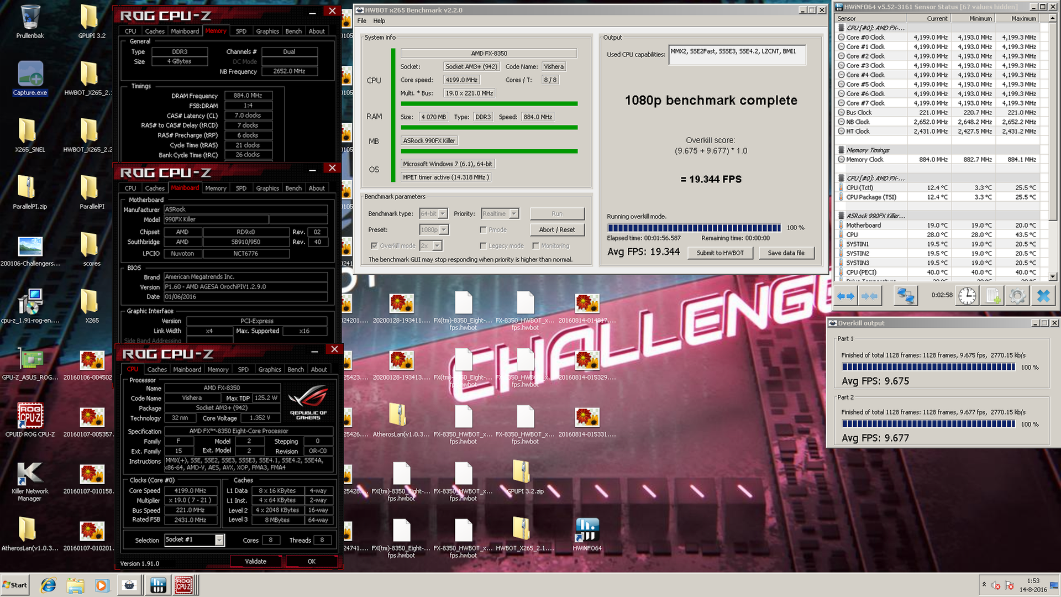Switch to SPD tab in top CPU-Z window
This screenshot has width=1061, height=597.
point(241,32)
